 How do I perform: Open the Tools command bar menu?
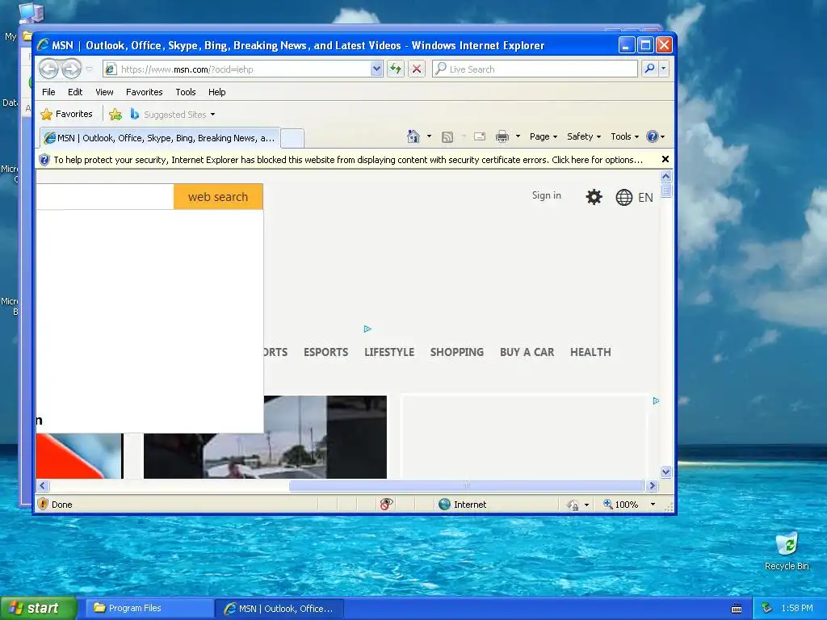[624, 136]
